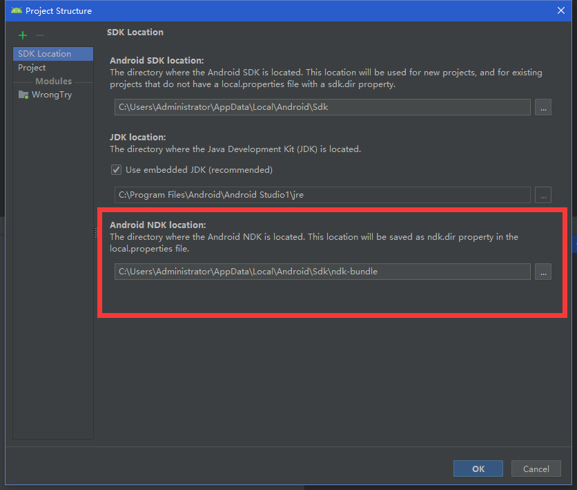Click the Android SDK location heading
Image resolution: width=577 pixels, height=490 pixels.
point(157,60)
